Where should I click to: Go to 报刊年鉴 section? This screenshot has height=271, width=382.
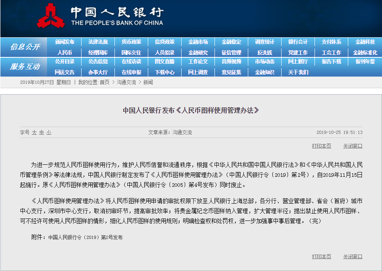365,61
